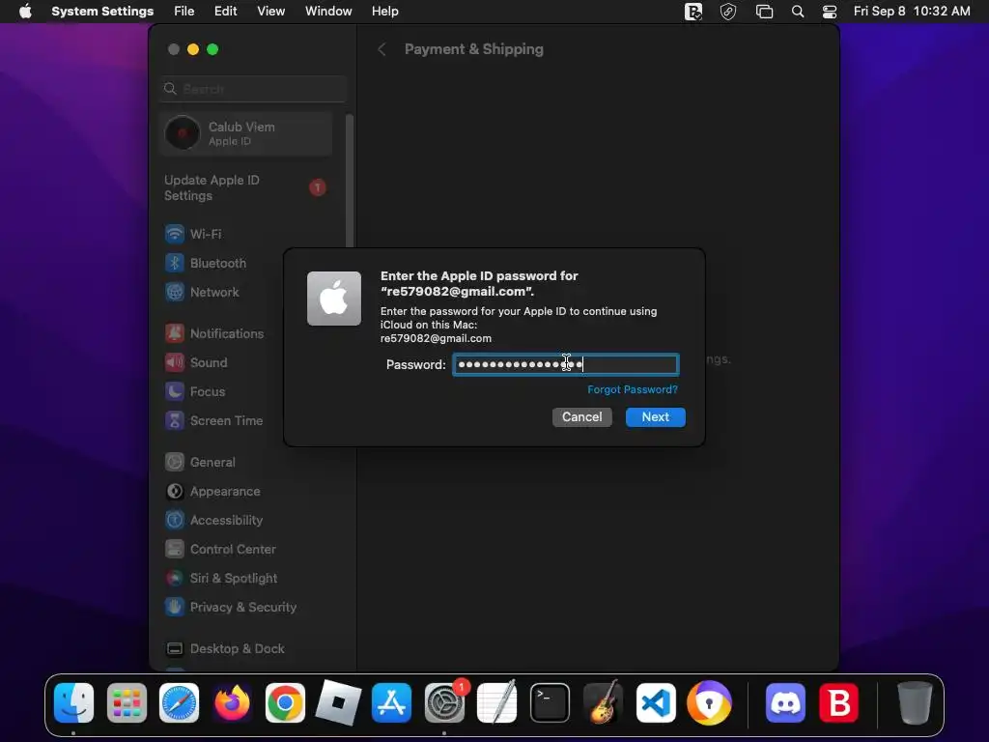The width and height of the screenshot is (989, 742).
Task: Click the yellow minimize window button
Action: (x=193, y=49)
